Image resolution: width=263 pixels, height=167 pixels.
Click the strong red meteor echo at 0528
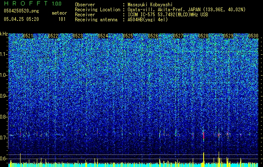tap(204, 135)
